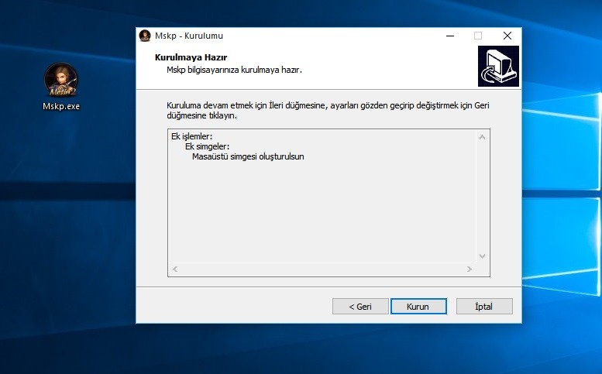Click the summary box scroll-up arrow
This screenshot has height=374, width=602.
[x=482, y=137]
